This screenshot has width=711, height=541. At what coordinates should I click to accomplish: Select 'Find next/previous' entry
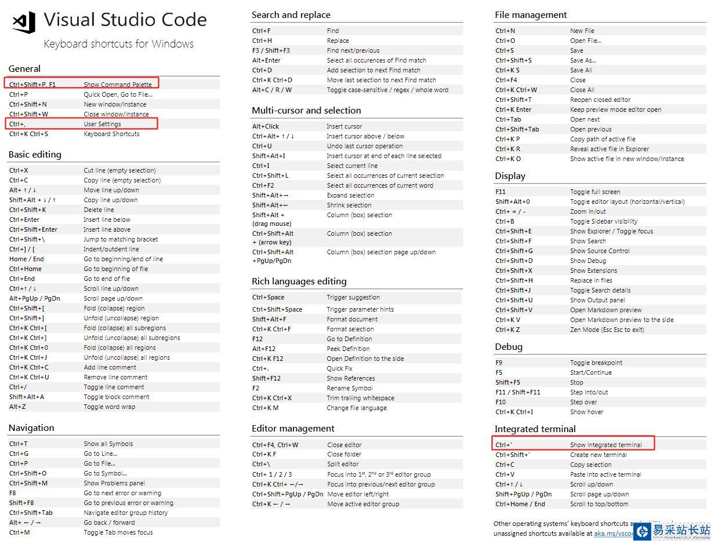click(353, 50)
